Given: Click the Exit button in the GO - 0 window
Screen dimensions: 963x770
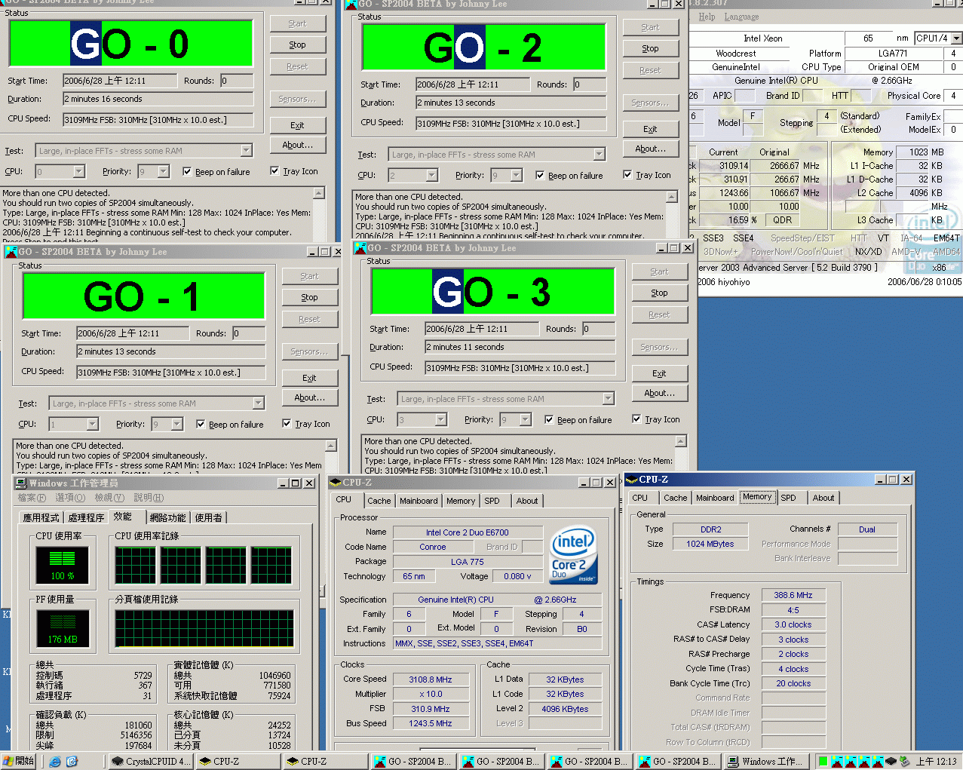Looking at the screenshot, I should click(297, 125).
